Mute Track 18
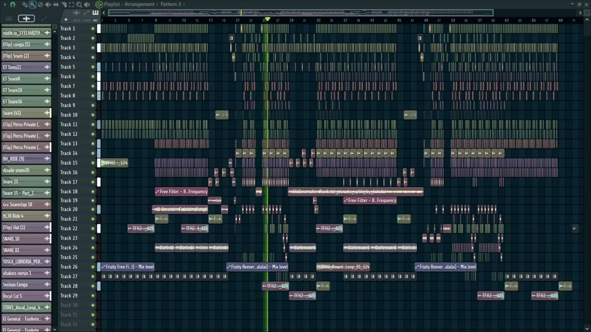 tap(93, 191)
